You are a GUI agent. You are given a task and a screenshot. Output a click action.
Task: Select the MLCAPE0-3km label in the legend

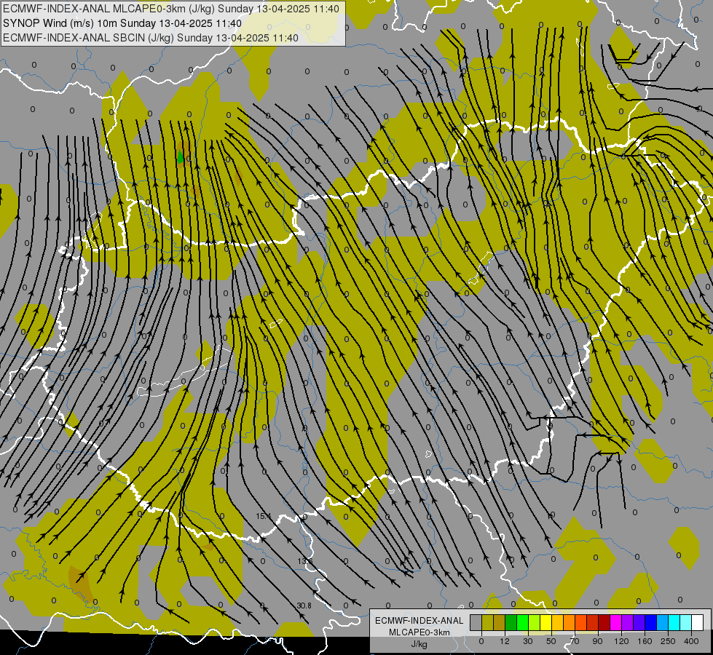(x=419, y=632)
